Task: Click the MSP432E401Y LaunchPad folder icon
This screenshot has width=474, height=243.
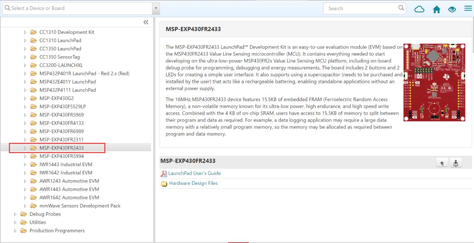Action: 33,82
